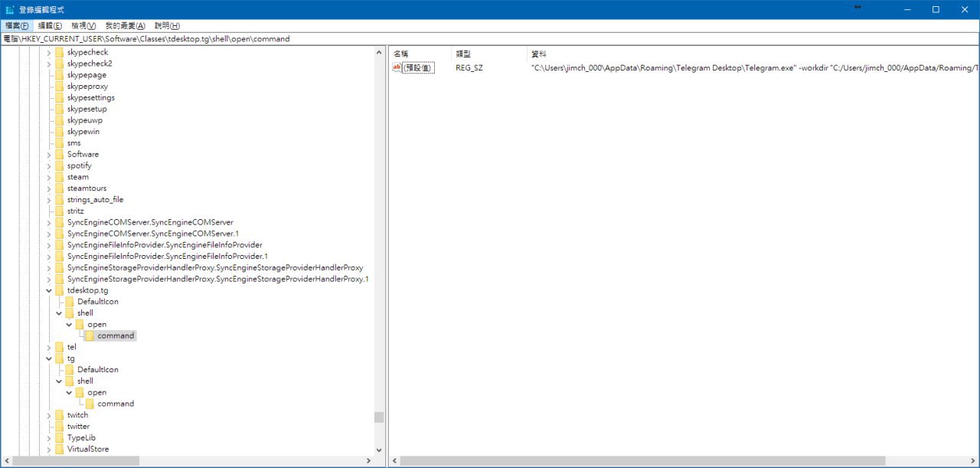Click the folder icon beside steam key

click(60, 177)
